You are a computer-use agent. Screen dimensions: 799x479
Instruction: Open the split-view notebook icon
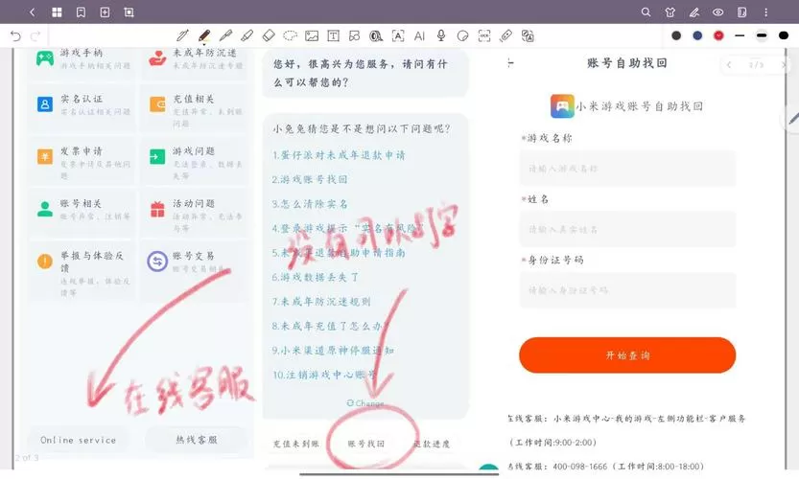[742, 12]
